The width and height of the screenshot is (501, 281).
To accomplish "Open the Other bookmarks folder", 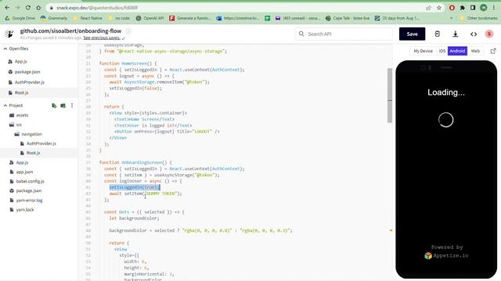I will coord(478,18).
